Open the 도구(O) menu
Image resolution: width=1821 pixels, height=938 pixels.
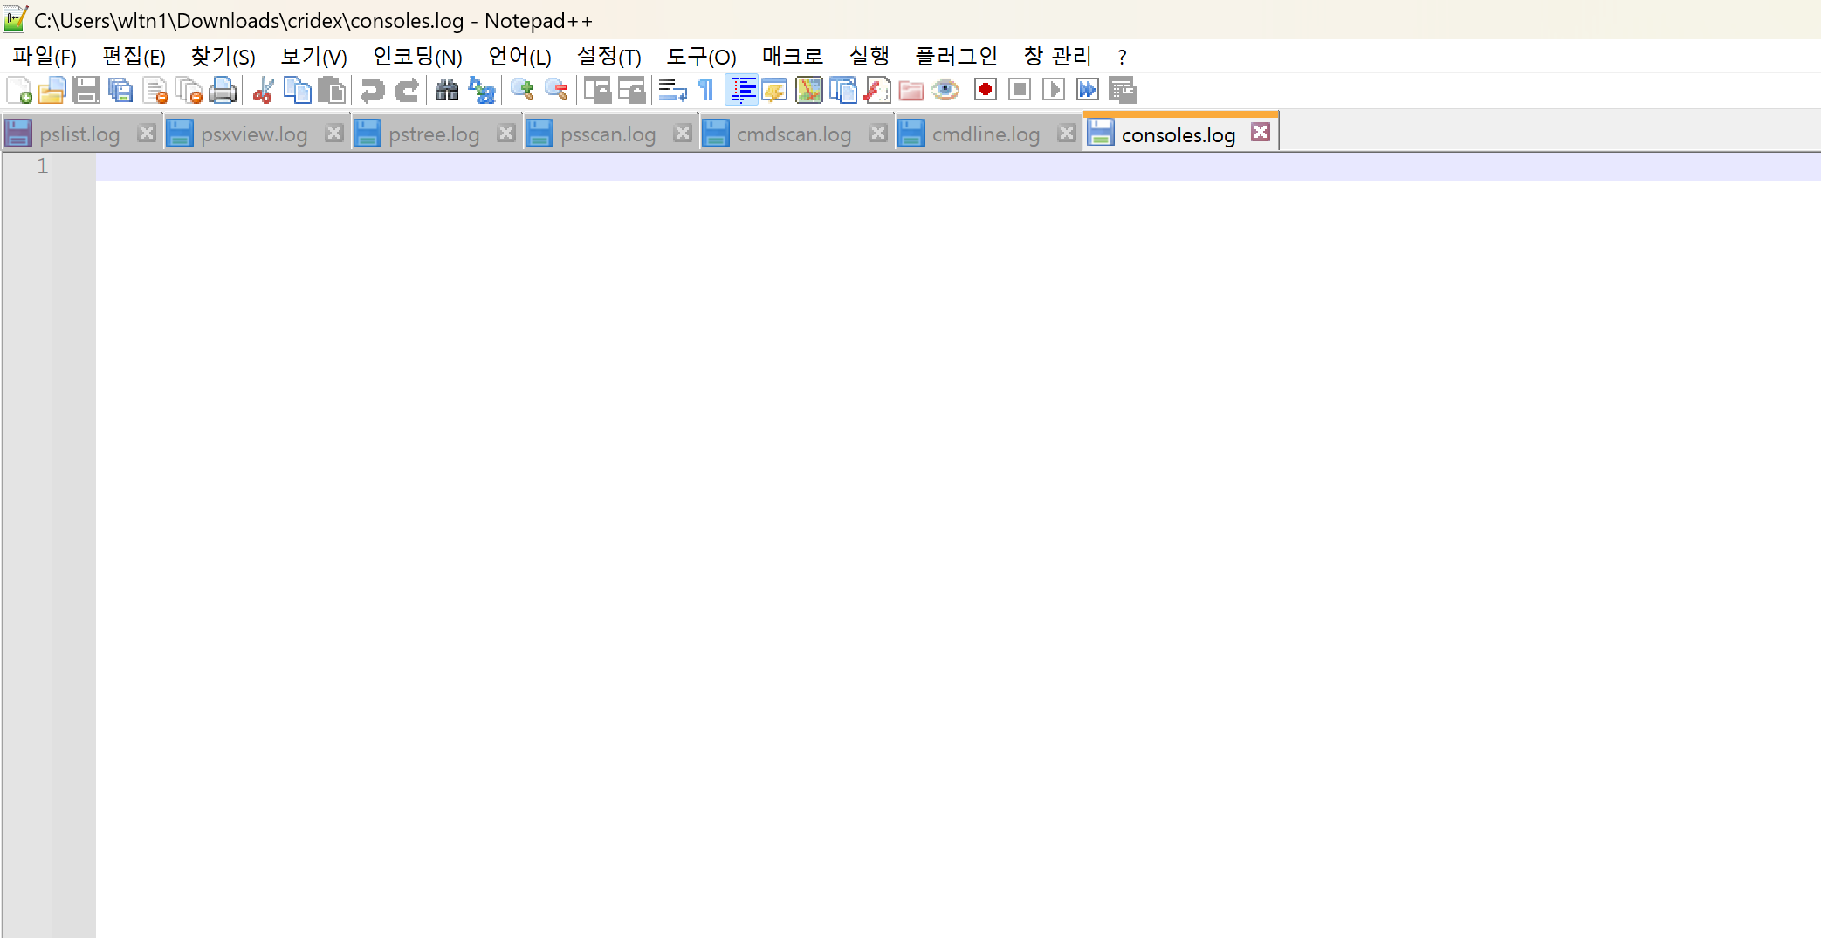(702, 57)
